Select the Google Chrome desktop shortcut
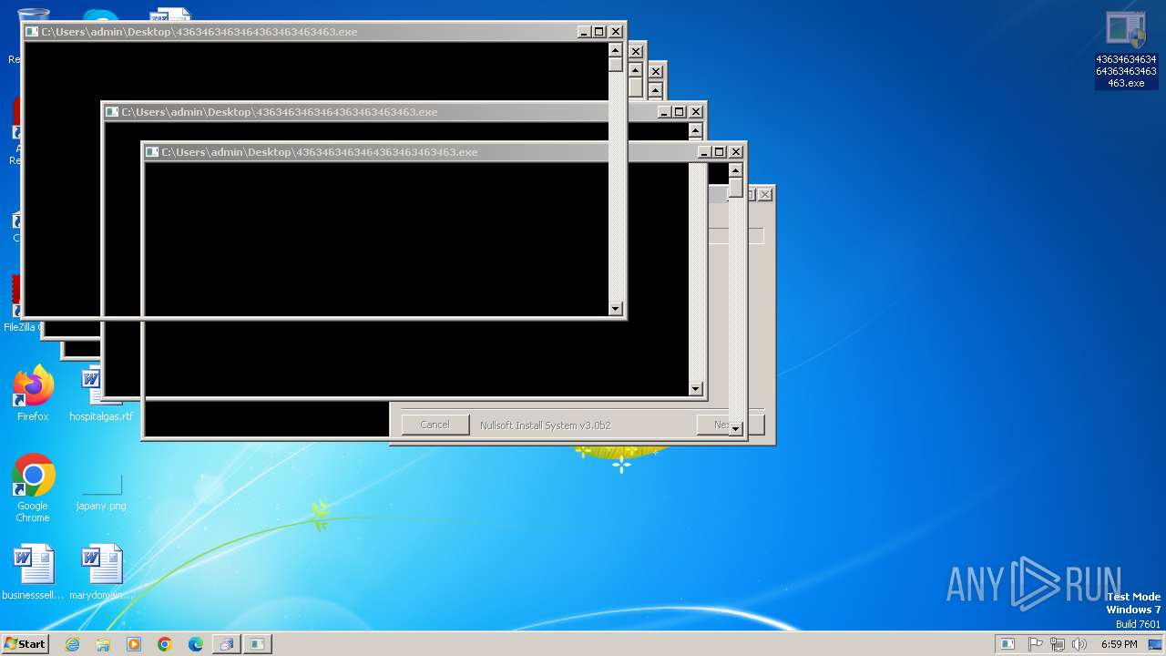The height and width of the screenshot is (656, 1166). click(33, 488)
